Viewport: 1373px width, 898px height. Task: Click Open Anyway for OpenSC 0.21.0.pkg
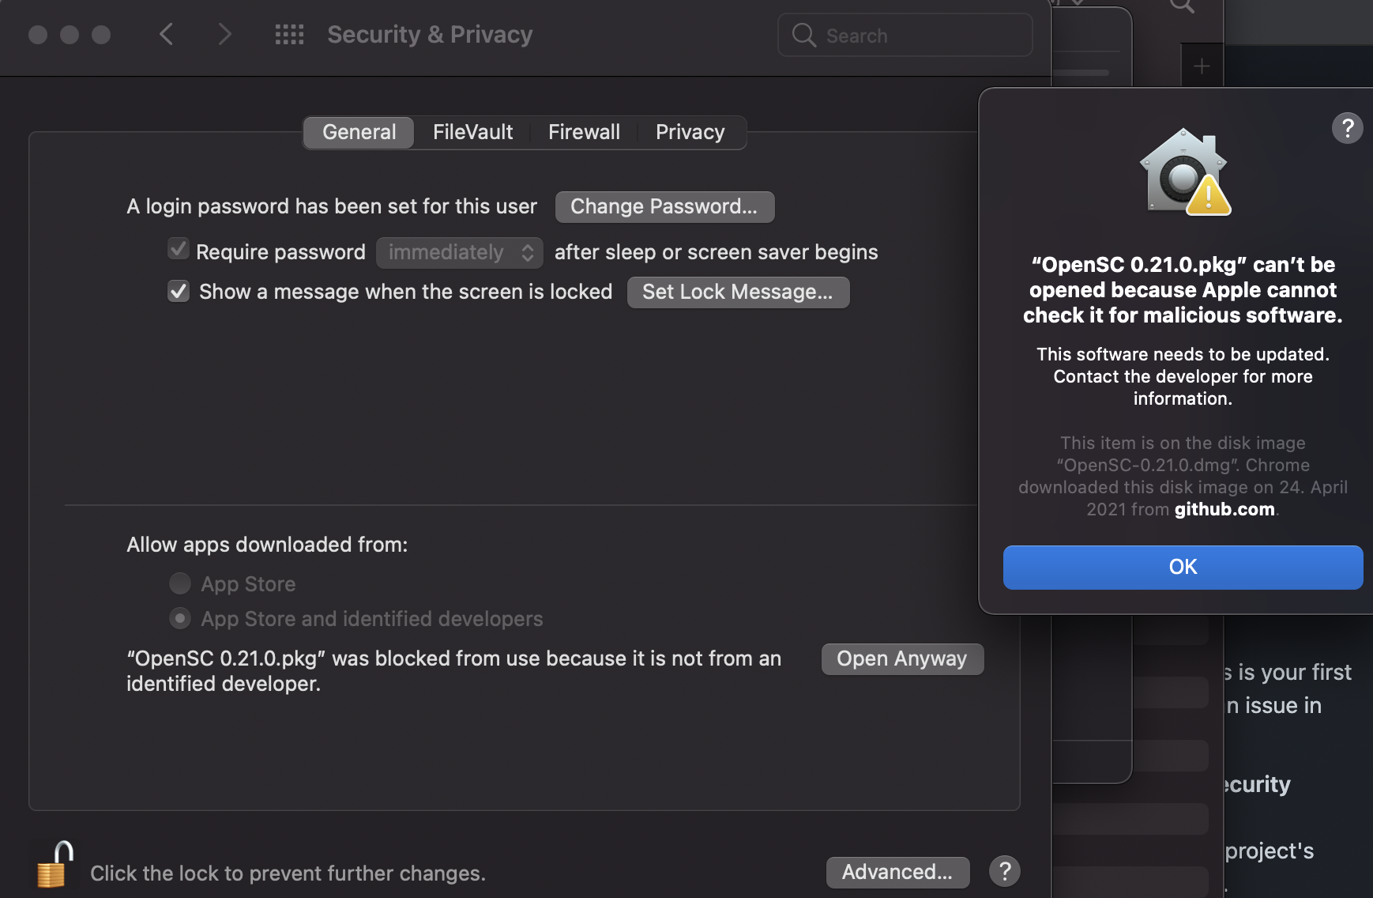coord(902,658)
